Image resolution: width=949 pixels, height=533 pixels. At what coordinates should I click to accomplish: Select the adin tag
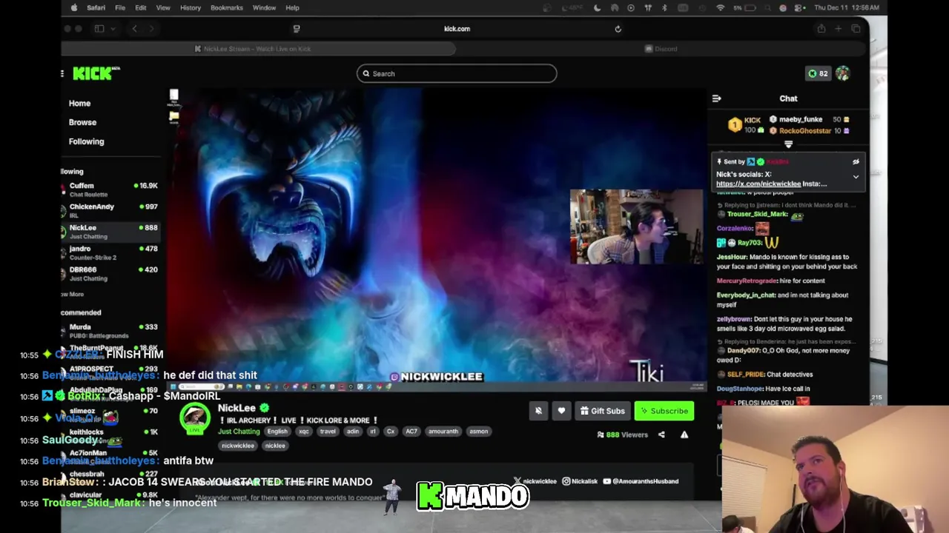coord(353,432)
